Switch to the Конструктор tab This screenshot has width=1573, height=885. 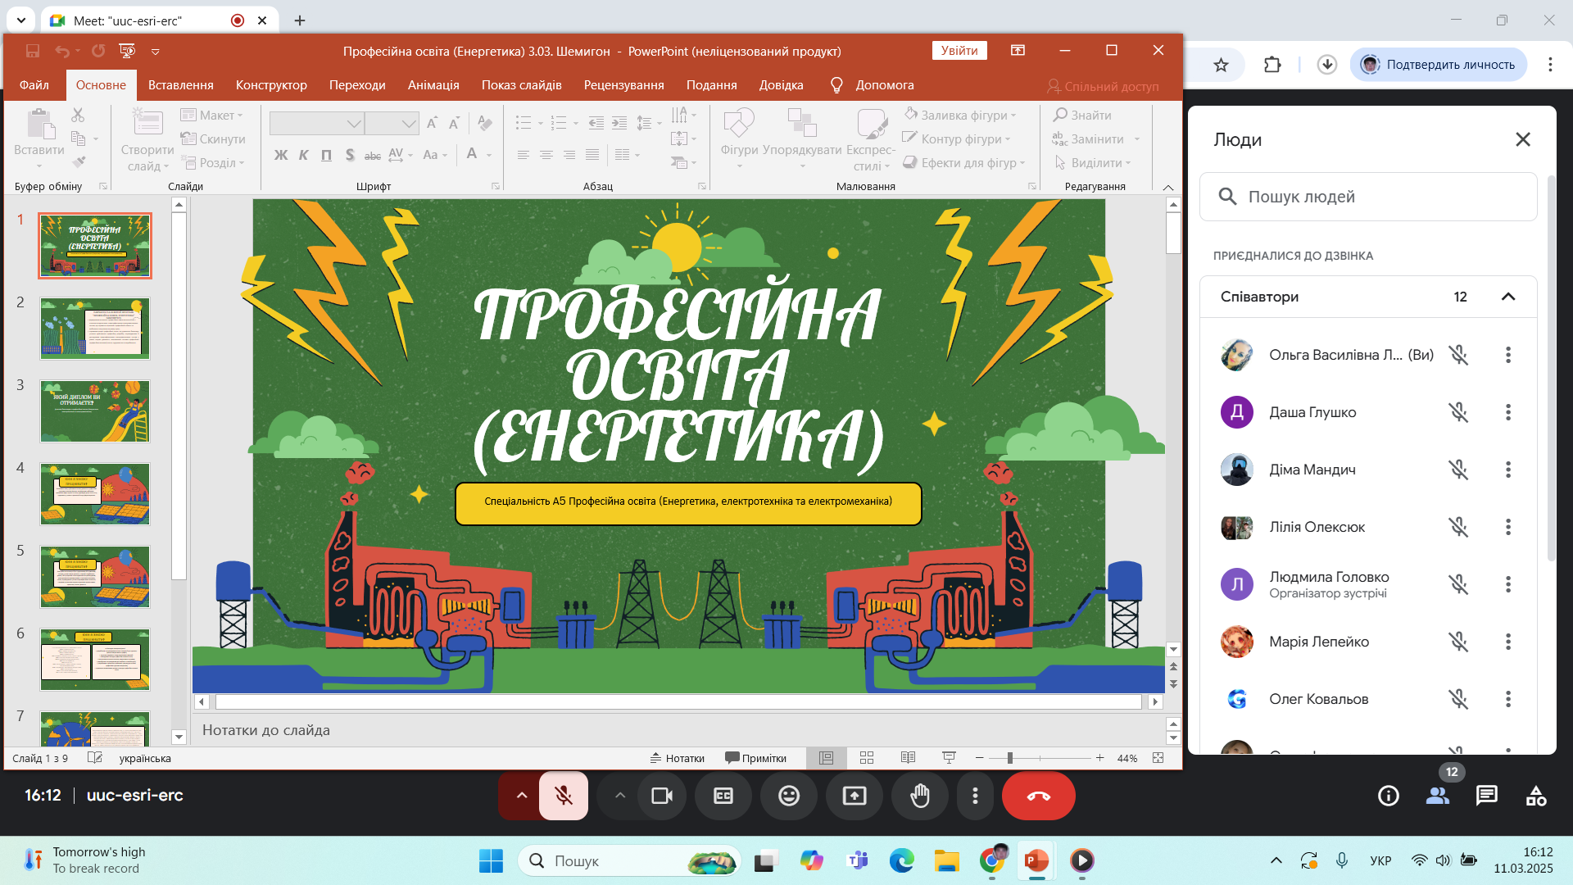(271, 85)
